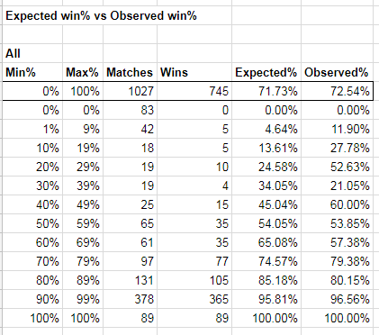
Task: Select the 34.05% expected cell
Action: pos(266,186)
